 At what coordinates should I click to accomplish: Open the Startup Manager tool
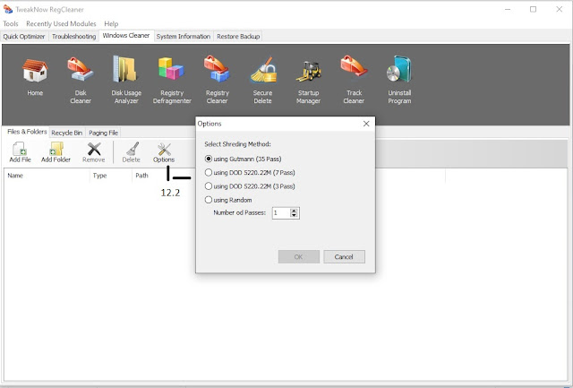308,80
